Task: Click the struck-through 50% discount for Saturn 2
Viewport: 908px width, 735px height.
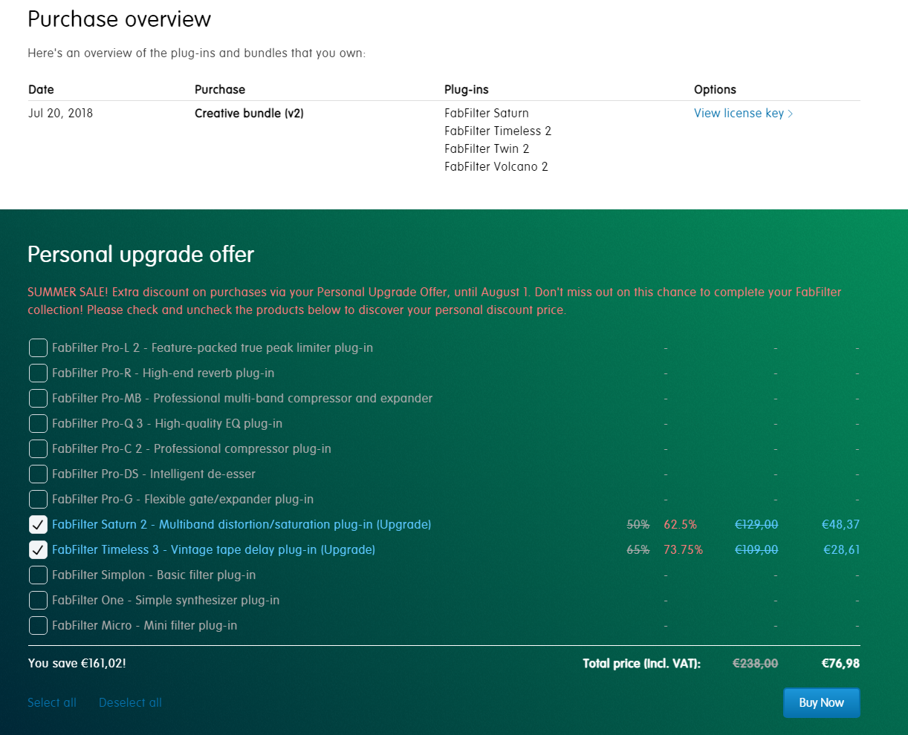Action: [x=638, y=524]
